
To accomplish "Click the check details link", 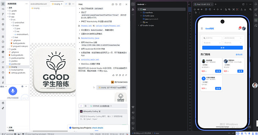I will coord(98,128).
